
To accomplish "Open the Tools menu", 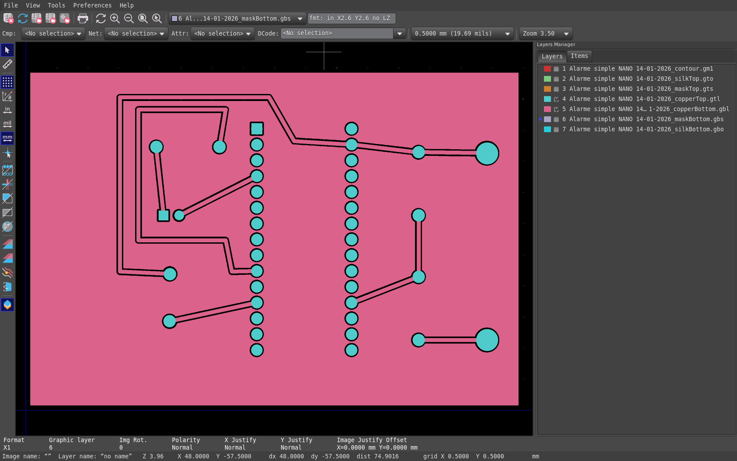I will click(x=56, y=5).
